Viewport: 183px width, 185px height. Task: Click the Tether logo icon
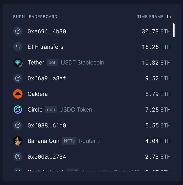coord(18,63)
